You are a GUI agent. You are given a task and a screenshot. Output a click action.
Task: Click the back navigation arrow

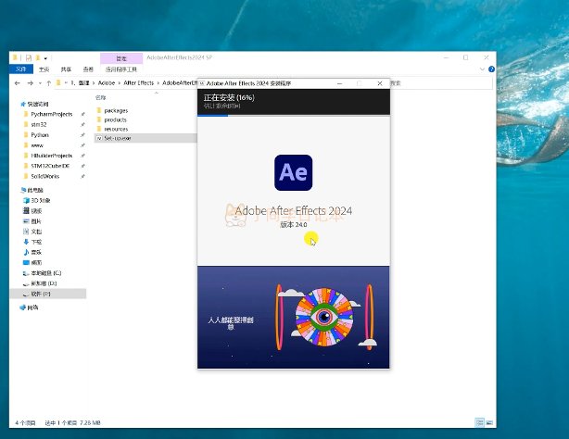[19, 82]
